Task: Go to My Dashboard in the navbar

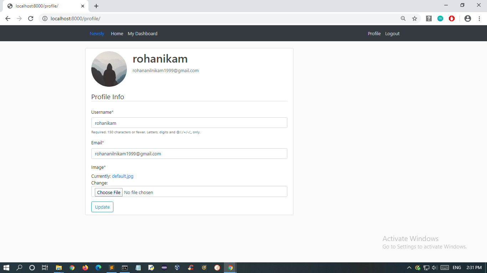Action: tap(143, 33)
